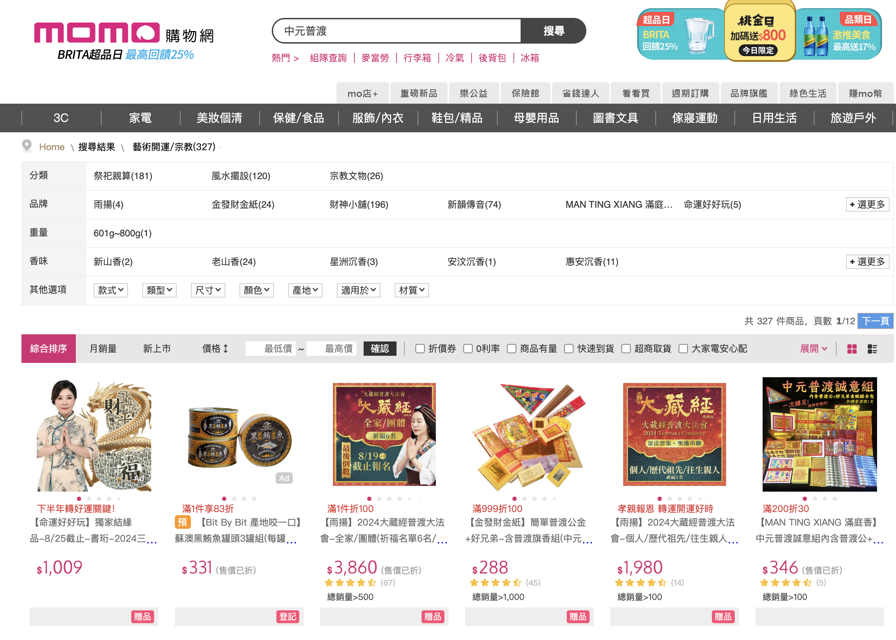Expand the 產地 dropdown
The width and height of the screenshot is (896, 640).
pos(305,290)
